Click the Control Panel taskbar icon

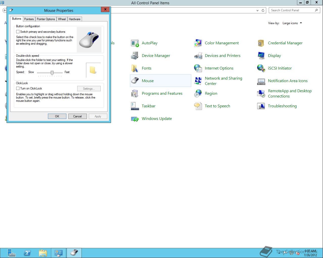(x=59, y=253)
